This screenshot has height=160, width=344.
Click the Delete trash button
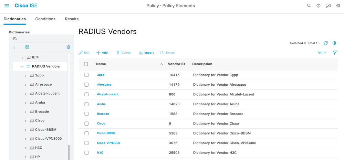point(123,53)
